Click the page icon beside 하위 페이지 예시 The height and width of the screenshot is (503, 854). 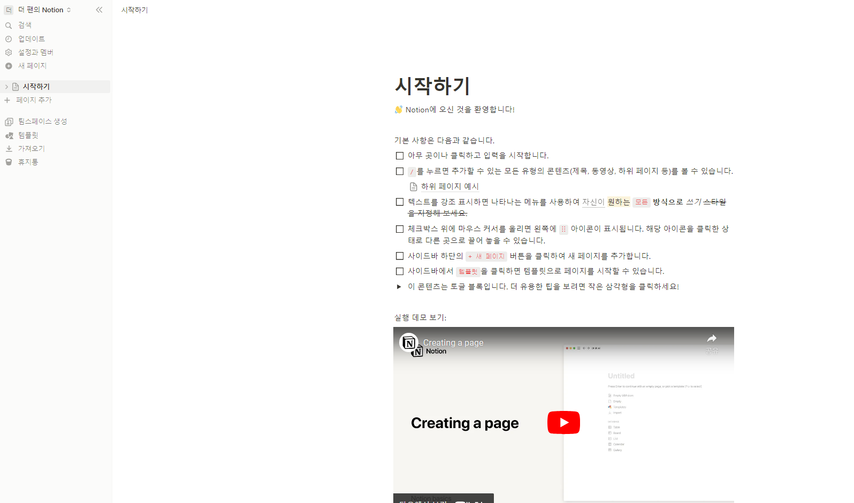(413, 187)
